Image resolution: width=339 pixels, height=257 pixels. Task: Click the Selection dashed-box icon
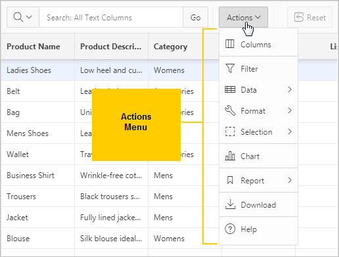[x=230, y=131]
